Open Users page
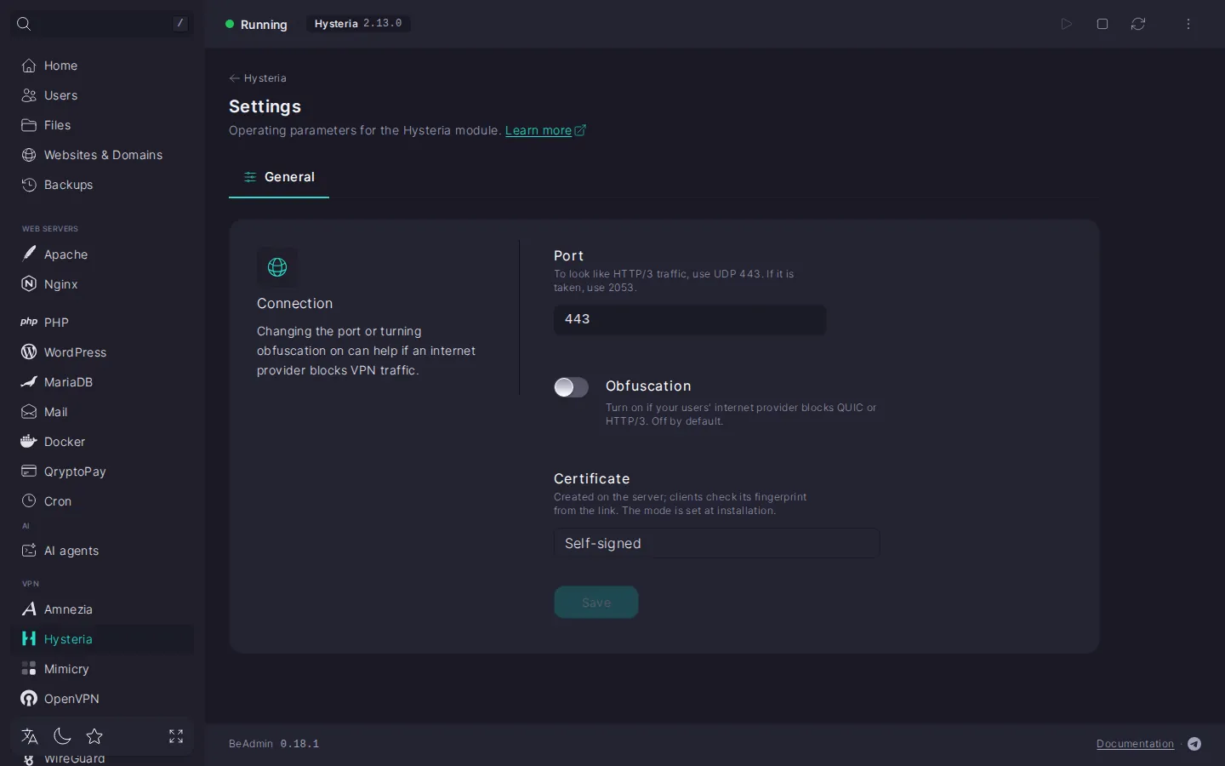Viewport: 1225px width, 766px height. pyautogui.click(x=102, y=95)
